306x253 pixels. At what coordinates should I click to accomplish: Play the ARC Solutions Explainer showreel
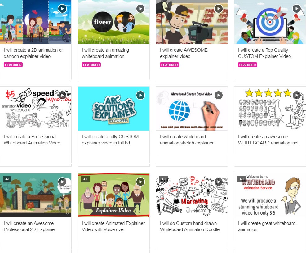(140, 95)
